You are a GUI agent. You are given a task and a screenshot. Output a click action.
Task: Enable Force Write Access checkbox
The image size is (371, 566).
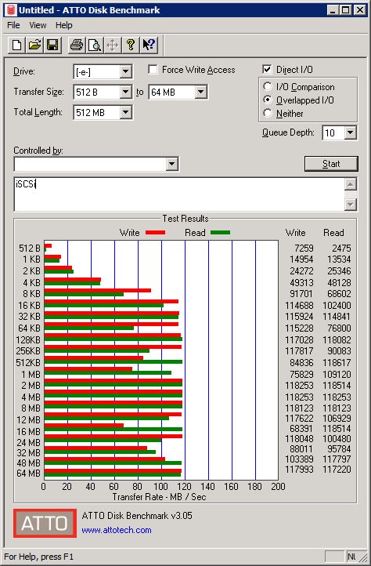(x=153, y=69)
